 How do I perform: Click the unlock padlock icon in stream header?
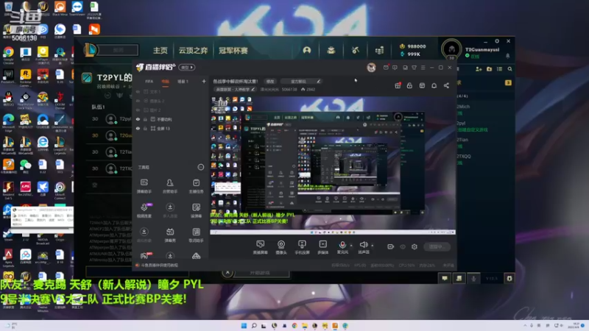pos(409,85)
